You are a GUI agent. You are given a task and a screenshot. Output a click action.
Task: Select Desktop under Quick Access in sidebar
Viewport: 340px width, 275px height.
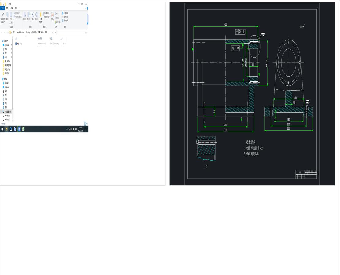click(x=6, y=45)
